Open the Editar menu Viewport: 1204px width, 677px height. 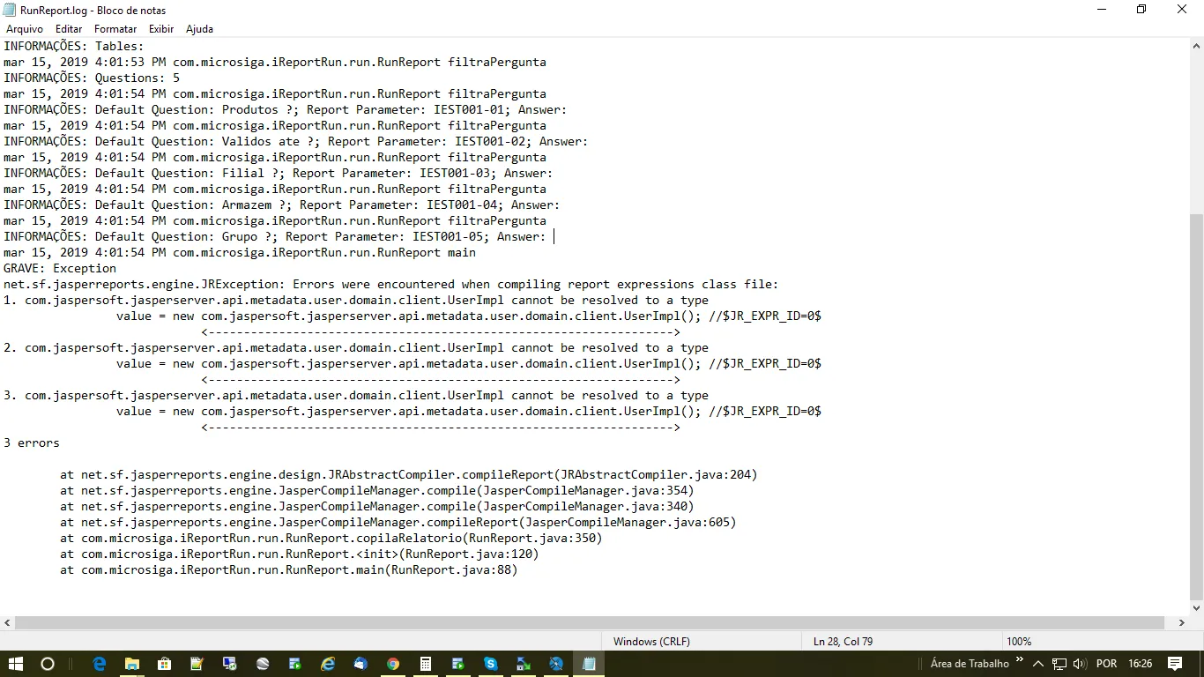(69, 29)
